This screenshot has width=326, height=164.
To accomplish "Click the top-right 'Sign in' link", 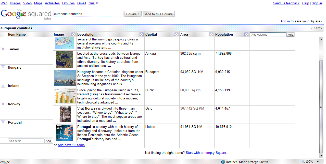I will coord(317,3).
